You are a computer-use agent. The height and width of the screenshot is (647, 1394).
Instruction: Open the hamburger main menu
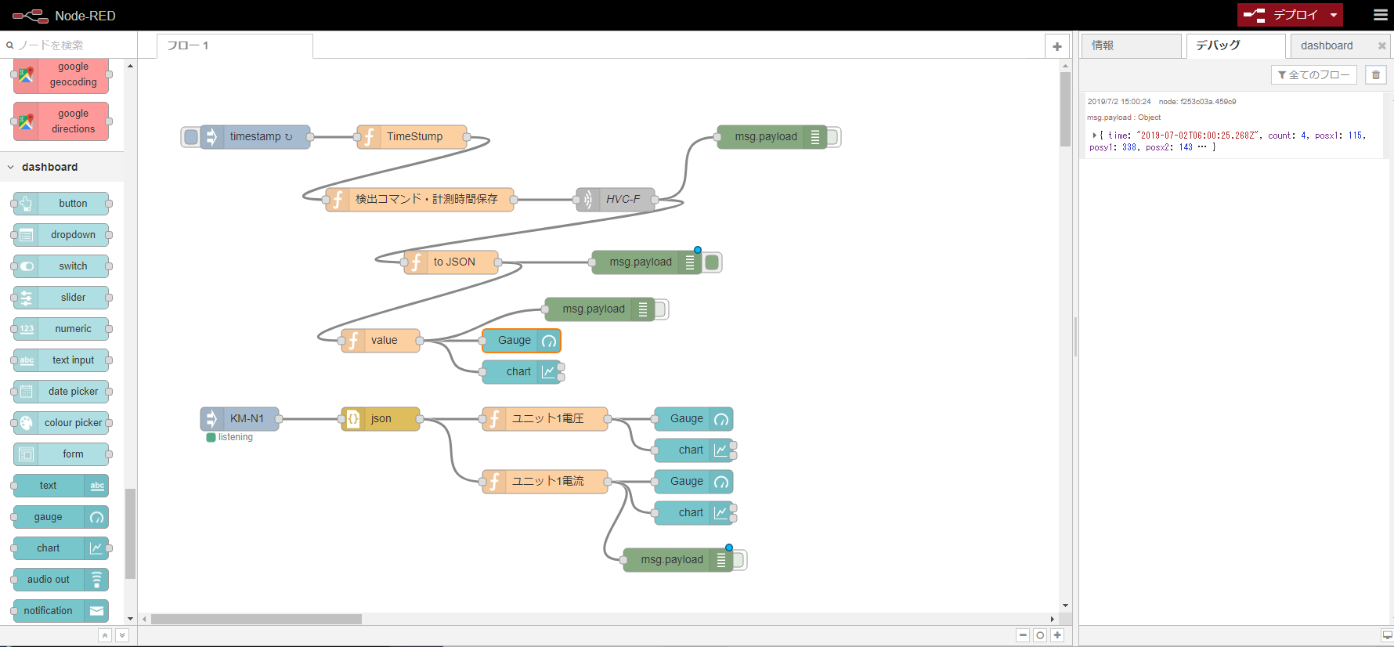click(x=1381, y=15)
